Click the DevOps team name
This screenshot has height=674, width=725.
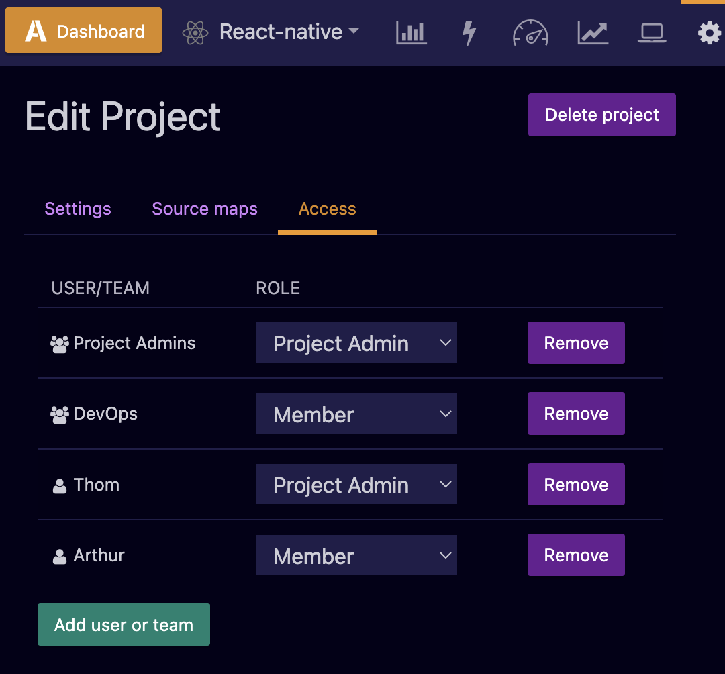pos(105,414)
